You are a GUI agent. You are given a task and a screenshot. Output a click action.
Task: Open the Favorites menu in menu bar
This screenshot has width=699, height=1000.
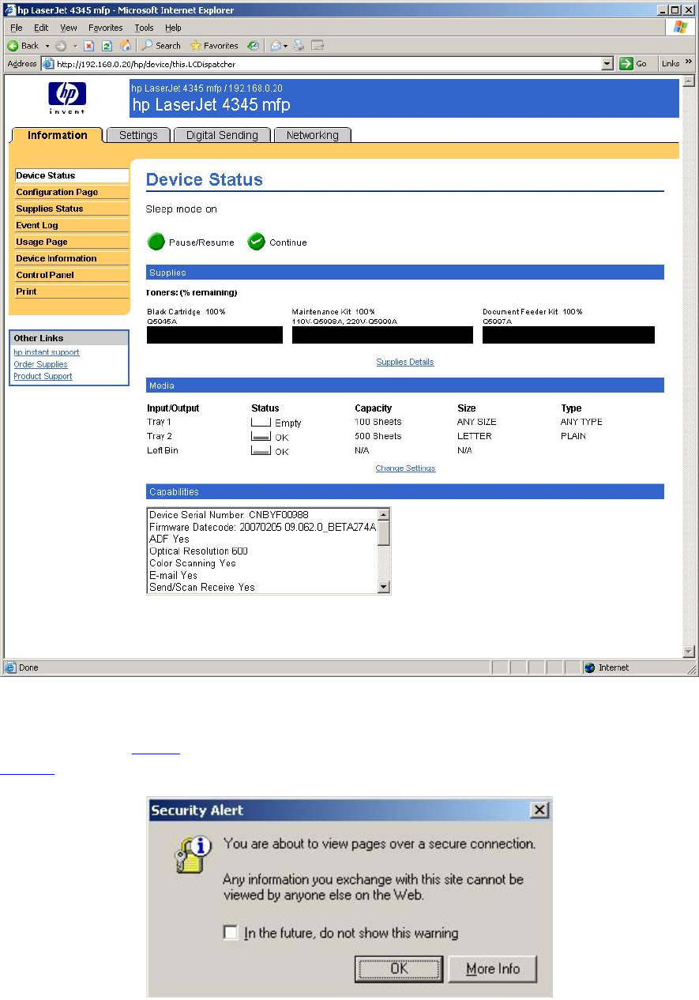106,28
